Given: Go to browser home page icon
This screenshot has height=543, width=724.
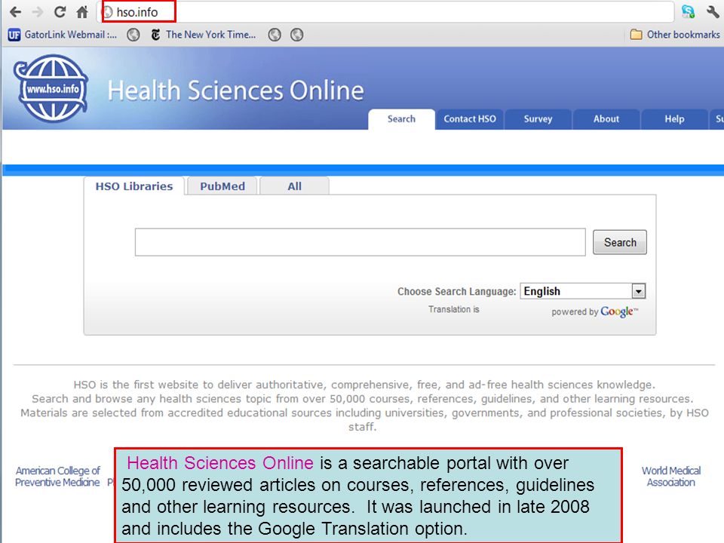Looking at the screenshot, I should point(82,12).
